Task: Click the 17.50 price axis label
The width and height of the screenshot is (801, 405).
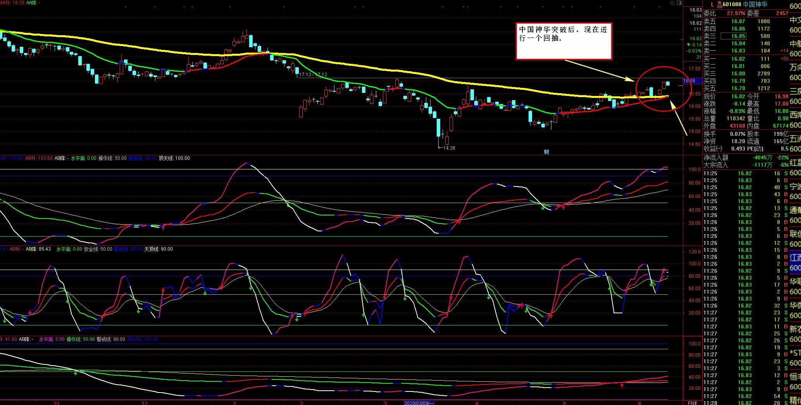Action: tap(695, 69)
